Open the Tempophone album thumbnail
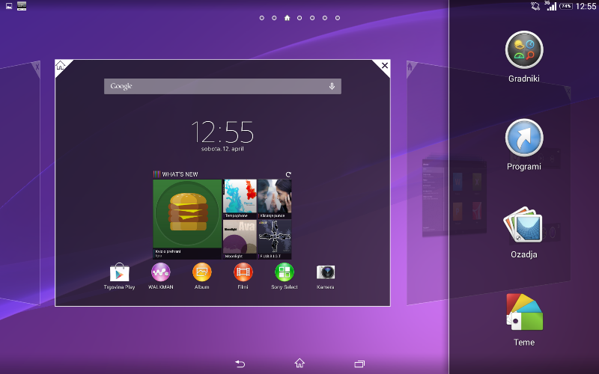Screen dimensions: 599x374 tap(240, 199)
